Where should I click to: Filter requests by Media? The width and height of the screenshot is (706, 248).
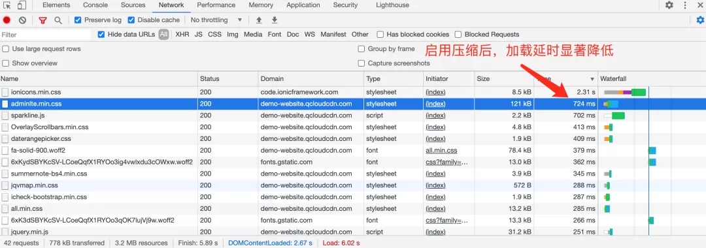pos(253,35)
